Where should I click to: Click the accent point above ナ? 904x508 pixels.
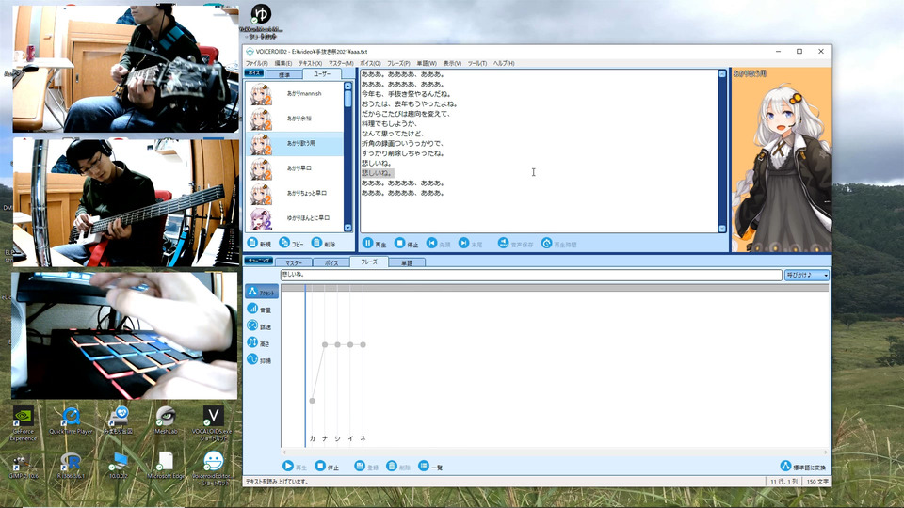coord(325,344)
